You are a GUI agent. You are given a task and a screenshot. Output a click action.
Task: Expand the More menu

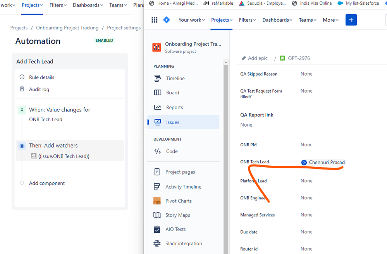[x=330, y=20]
